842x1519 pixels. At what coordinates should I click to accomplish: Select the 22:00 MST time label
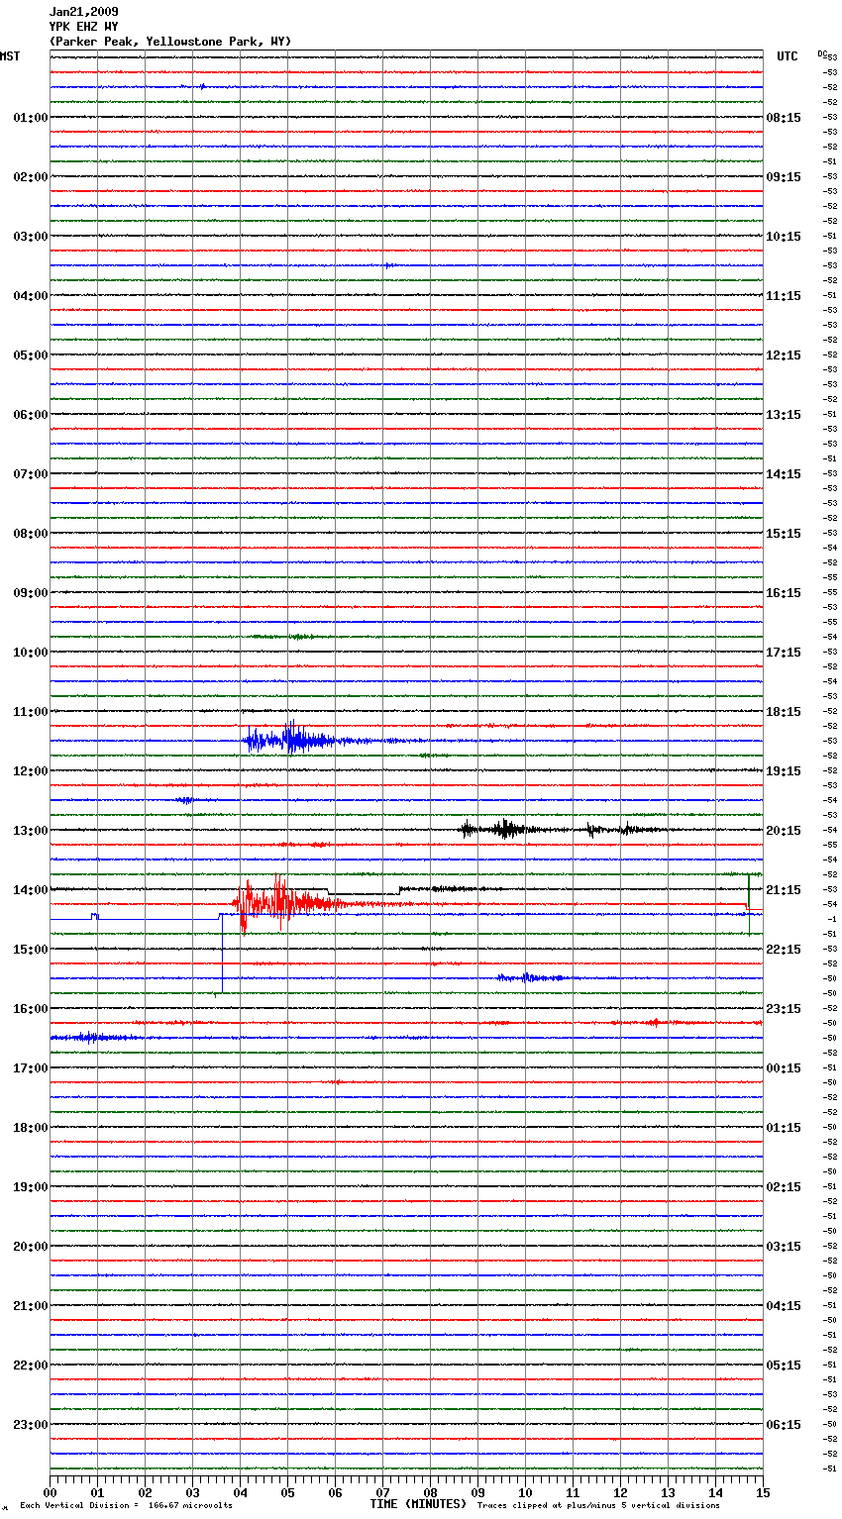tap(31, 1366)
